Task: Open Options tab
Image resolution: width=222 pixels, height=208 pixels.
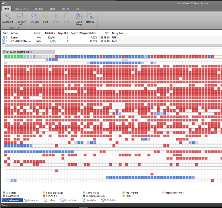Action: tap(65, 9)
